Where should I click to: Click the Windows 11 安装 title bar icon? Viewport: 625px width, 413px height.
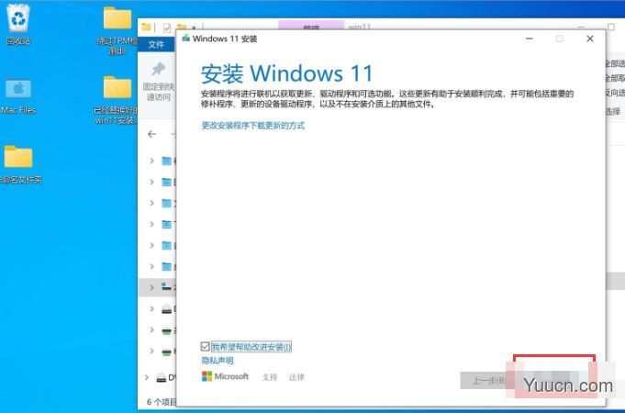coord(185,39)
